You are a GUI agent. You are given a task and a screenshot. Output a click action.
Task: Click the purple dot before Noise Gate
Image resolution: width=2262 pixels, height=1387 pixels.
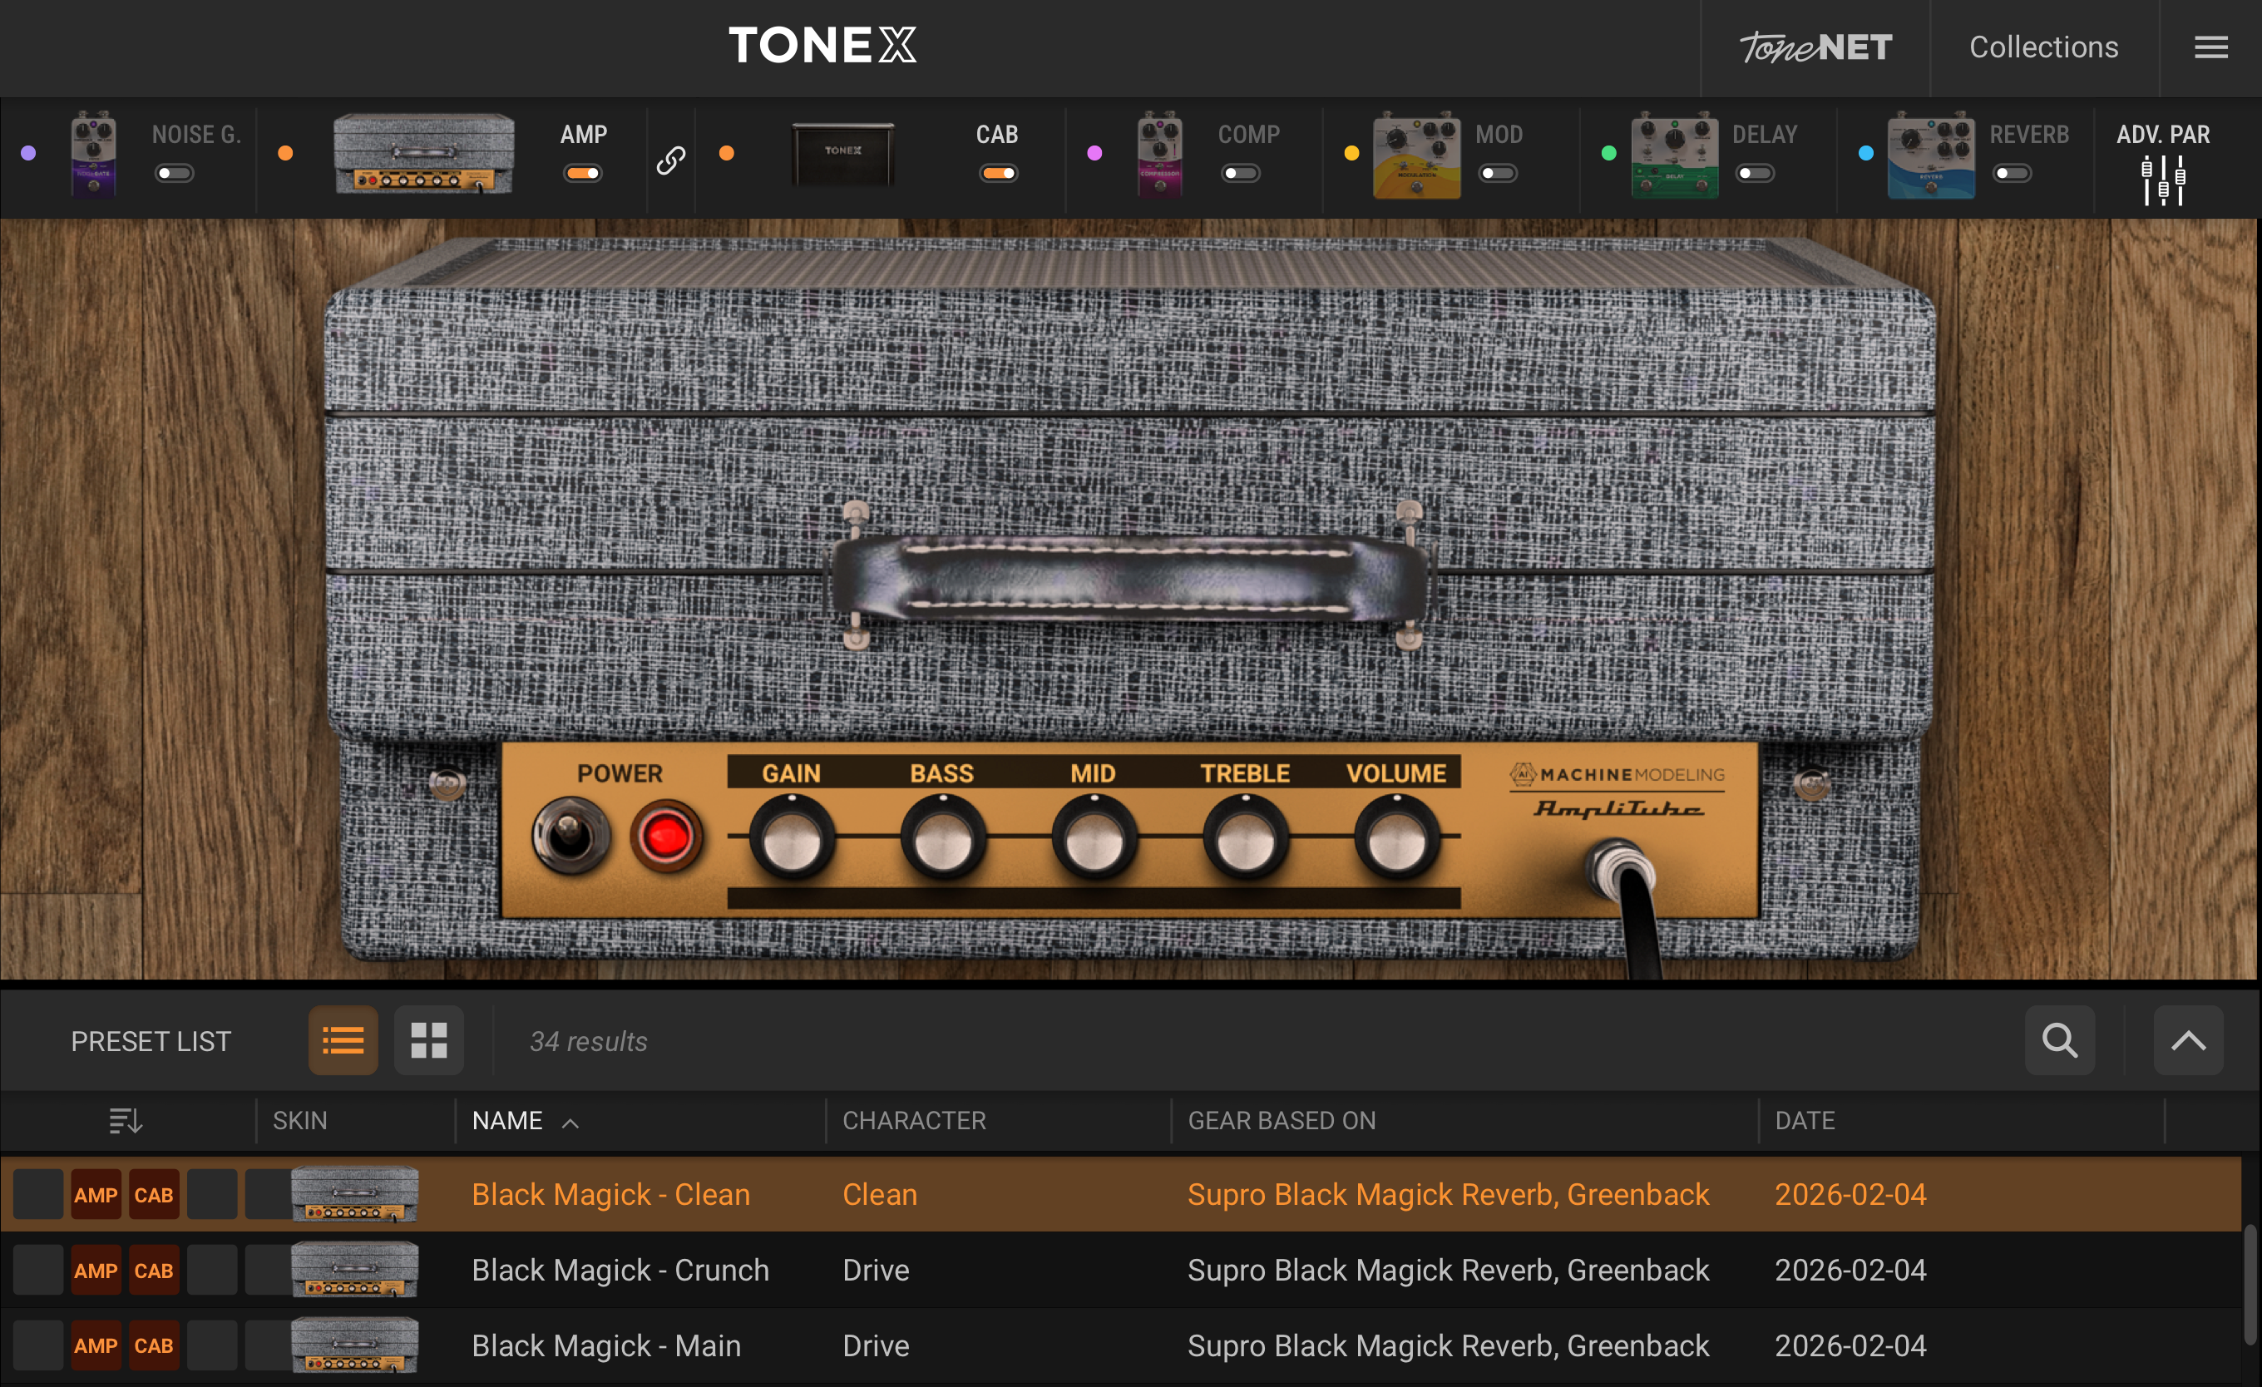(28, 153)
